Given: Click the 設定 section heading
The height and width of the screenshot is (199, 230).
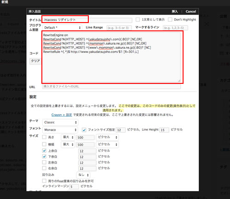Looking at the screenshot, I should tap(33, 97).
